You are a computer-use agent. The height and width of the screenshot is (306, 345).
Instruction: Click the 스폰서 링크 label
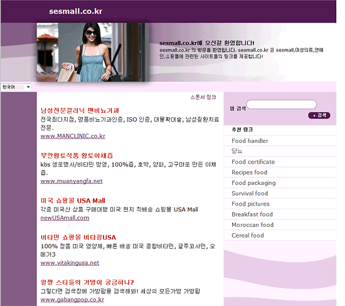203,97
